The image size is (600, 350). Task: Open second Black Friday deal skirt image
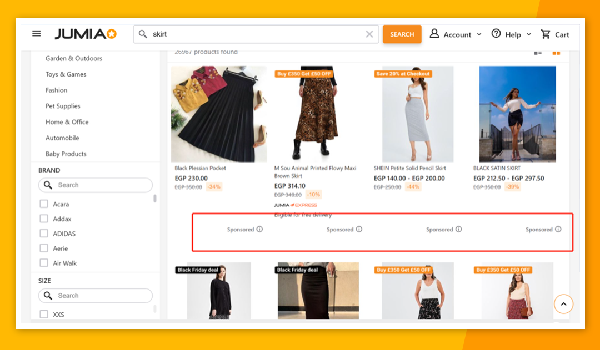[x=318, y=291]
